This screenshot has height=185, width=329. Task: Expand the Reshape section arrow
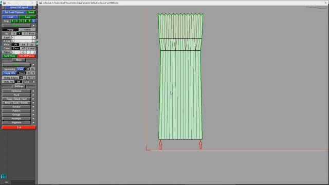coord(33,119)
